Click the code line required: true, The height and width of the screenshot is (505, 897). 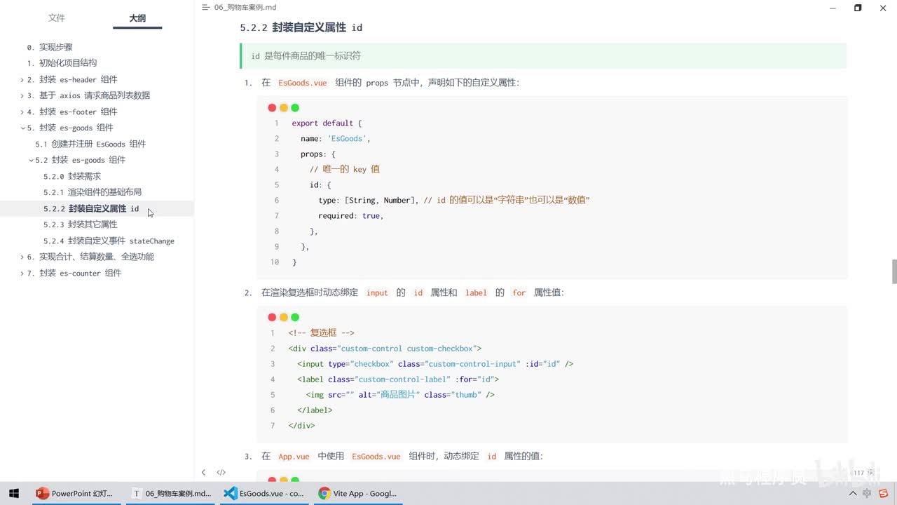[351, 216]
